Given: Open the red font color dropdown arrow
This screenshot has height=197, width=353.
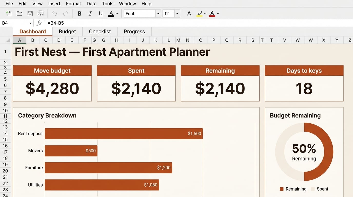Looking at the screenshot, I should 218,14.
